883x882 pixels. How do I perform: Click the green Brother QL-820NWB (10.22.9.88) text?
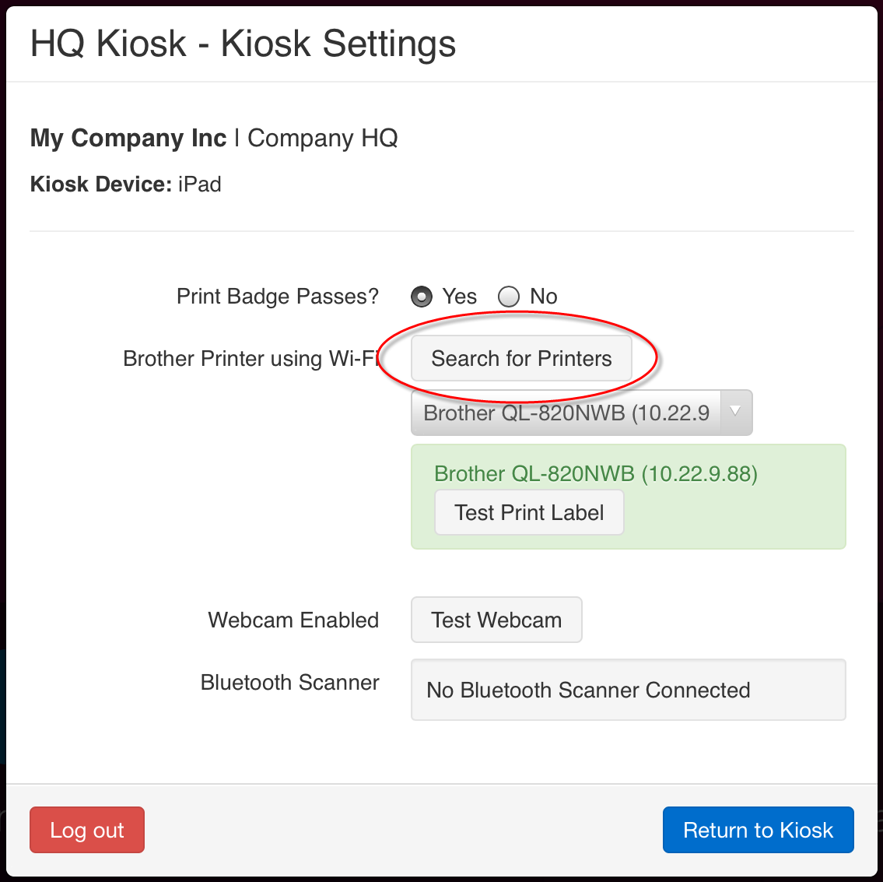pyautogui.click(x=596, y=474)
